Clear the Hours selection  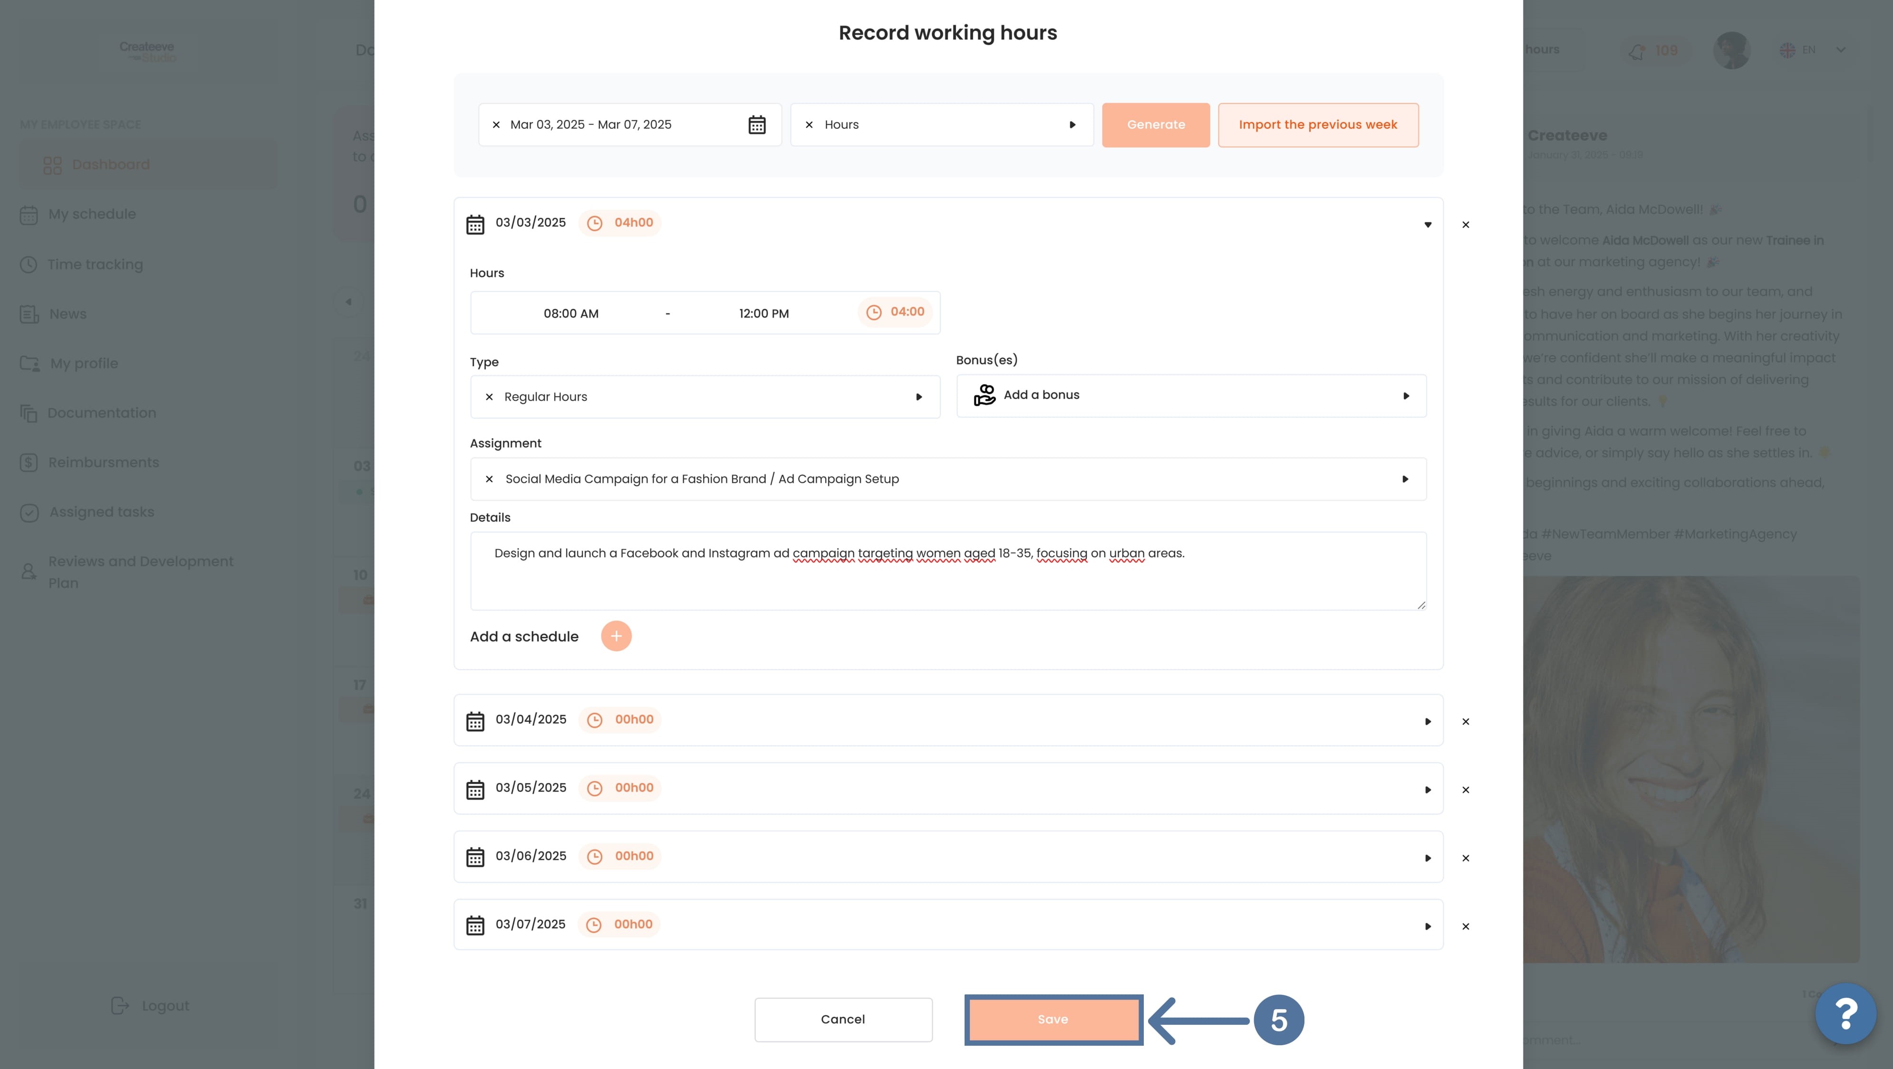(809, 125)
